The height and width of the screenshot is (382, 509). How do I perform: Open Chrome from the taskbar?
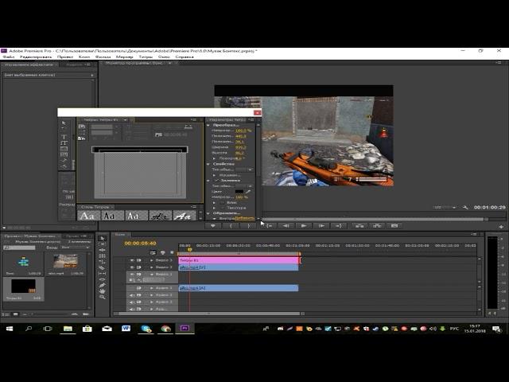[x=165, y=329]
